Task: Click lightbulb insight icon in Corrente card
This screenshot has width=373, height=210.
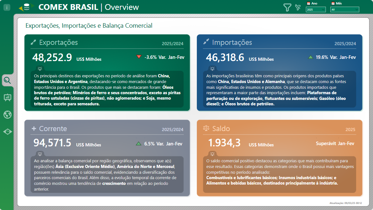Action: point(40,154)
